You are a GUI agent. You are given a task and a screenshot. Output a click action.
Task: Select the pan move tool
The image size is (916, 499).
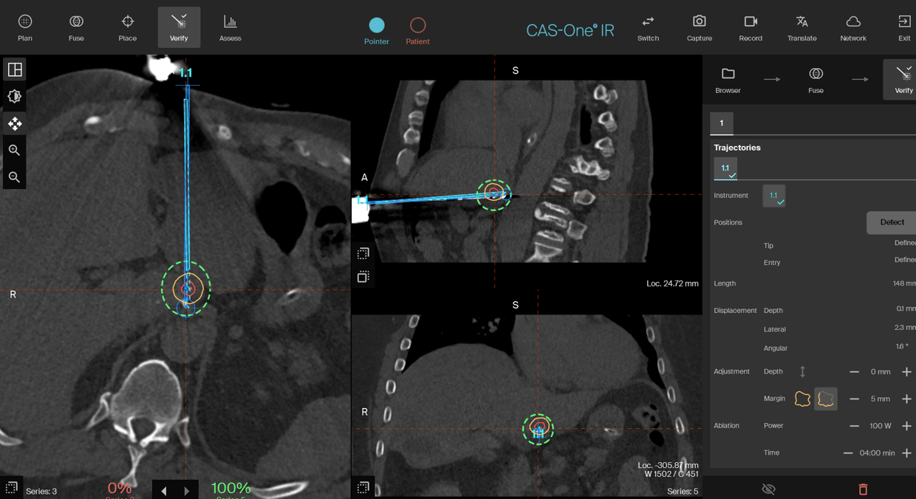pos(15,123)
